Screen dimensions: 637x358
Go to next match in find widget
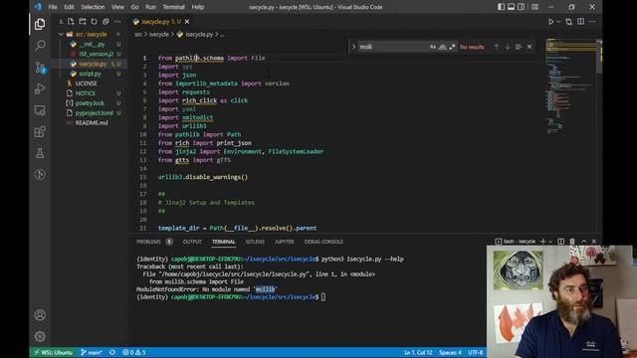(x=508, y=47)
